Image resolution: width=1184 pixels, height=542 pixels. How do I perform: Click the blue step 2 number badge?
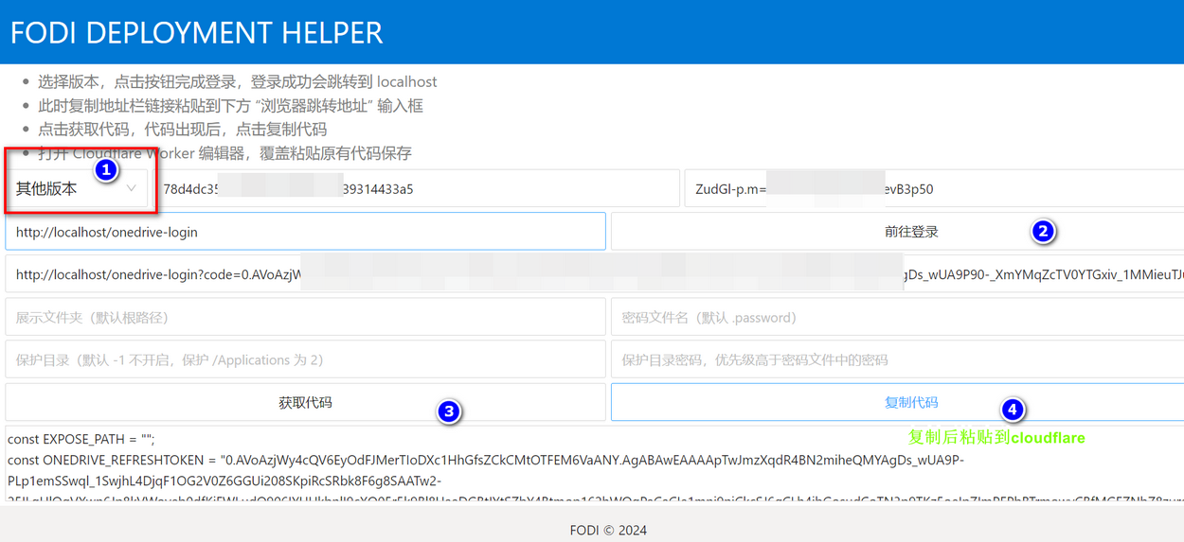(1043, 231)
